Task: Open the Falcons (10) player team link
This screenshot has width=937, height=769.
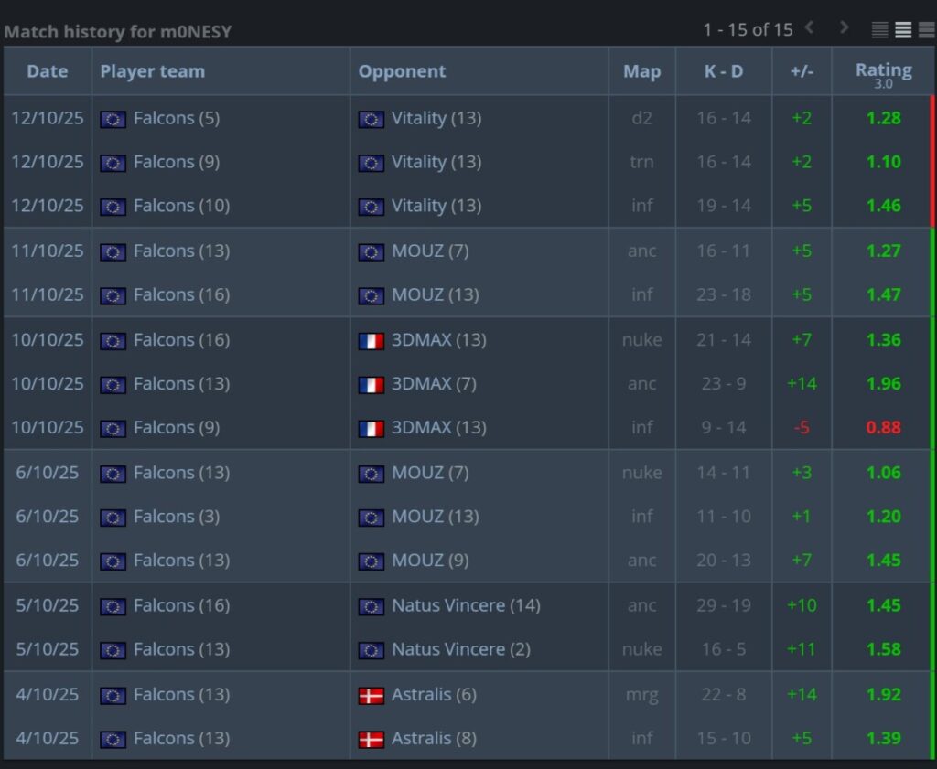Action: pyautogui.click(x=181, y=206)
